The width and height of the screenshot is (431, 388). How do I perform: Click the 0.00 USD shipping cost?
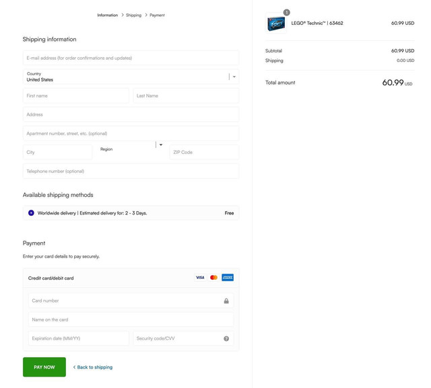click(x=405, y=61)
